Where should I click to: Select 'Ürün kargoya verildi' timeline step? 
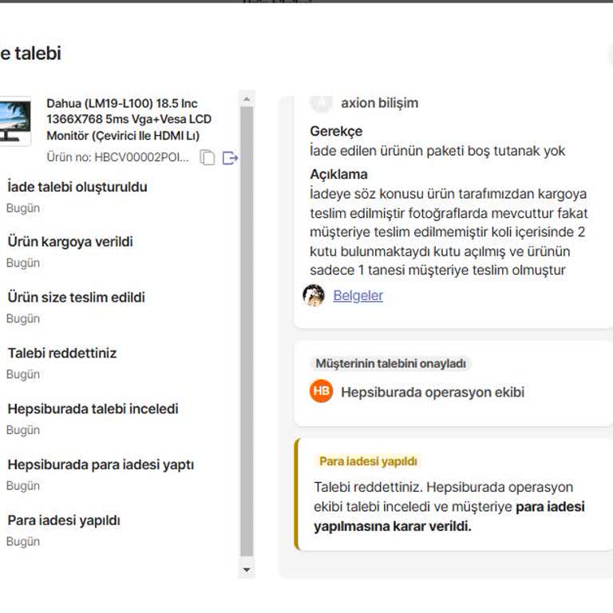pos(70,242)
